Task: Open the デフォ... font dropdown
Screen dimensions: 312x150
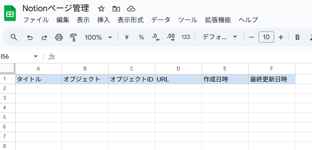Action: click(x=220, y=37)
